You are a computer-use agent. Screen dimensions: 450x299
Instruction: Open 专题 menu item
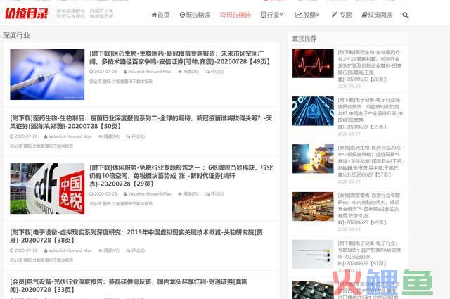tap(342, 15)
